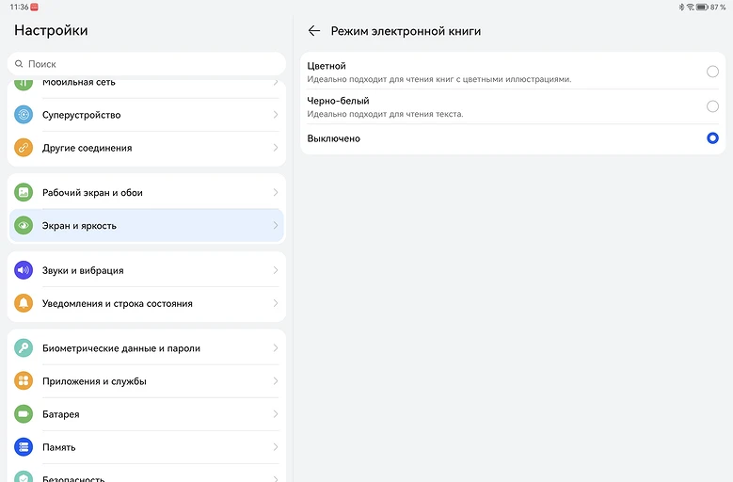733x482 pixels.
Task: Tap the Super Device (Суперустройство) icon
Action: tap(24, 115)
